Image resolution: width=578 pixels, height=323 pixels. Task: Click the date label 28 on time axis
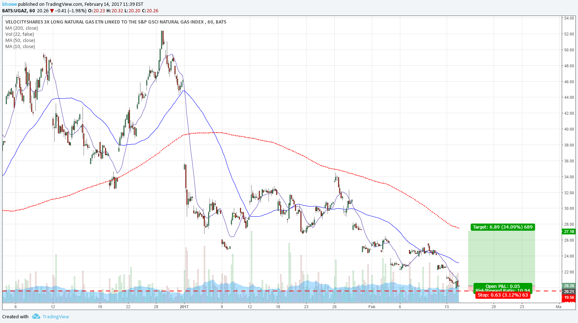click(x=156, y=307)
